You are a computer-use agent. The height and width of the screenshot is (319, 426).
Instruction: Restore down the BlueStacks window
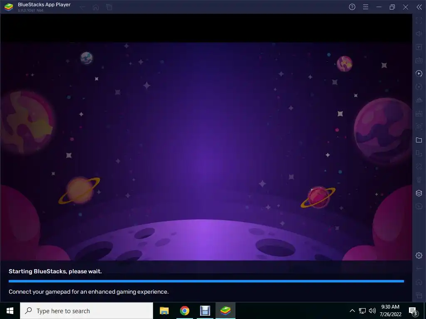pos(392,7)
